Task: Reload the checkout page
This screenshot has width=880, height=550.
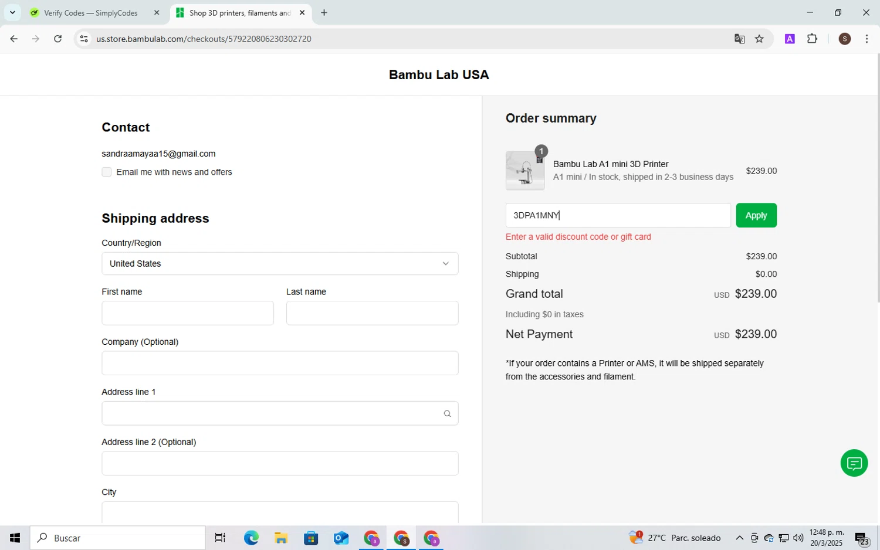Action: 57,39
